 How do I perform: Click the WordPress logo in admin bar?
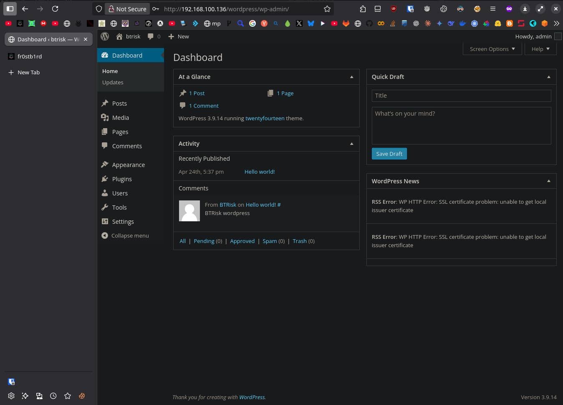click(x=105, y=36)
